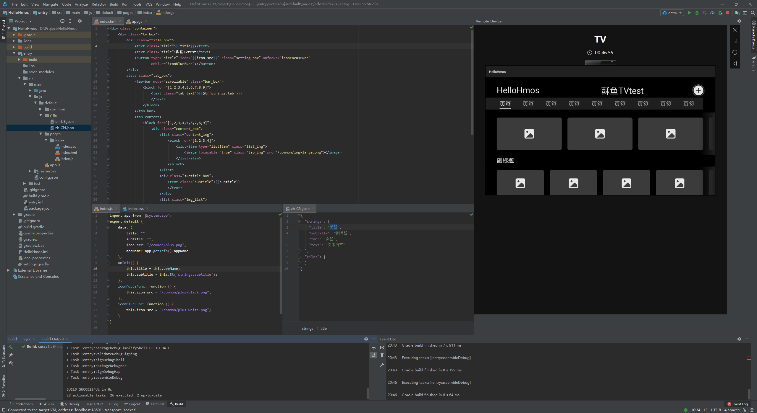Expand the .gradle folder in project tree

[14, 35]
